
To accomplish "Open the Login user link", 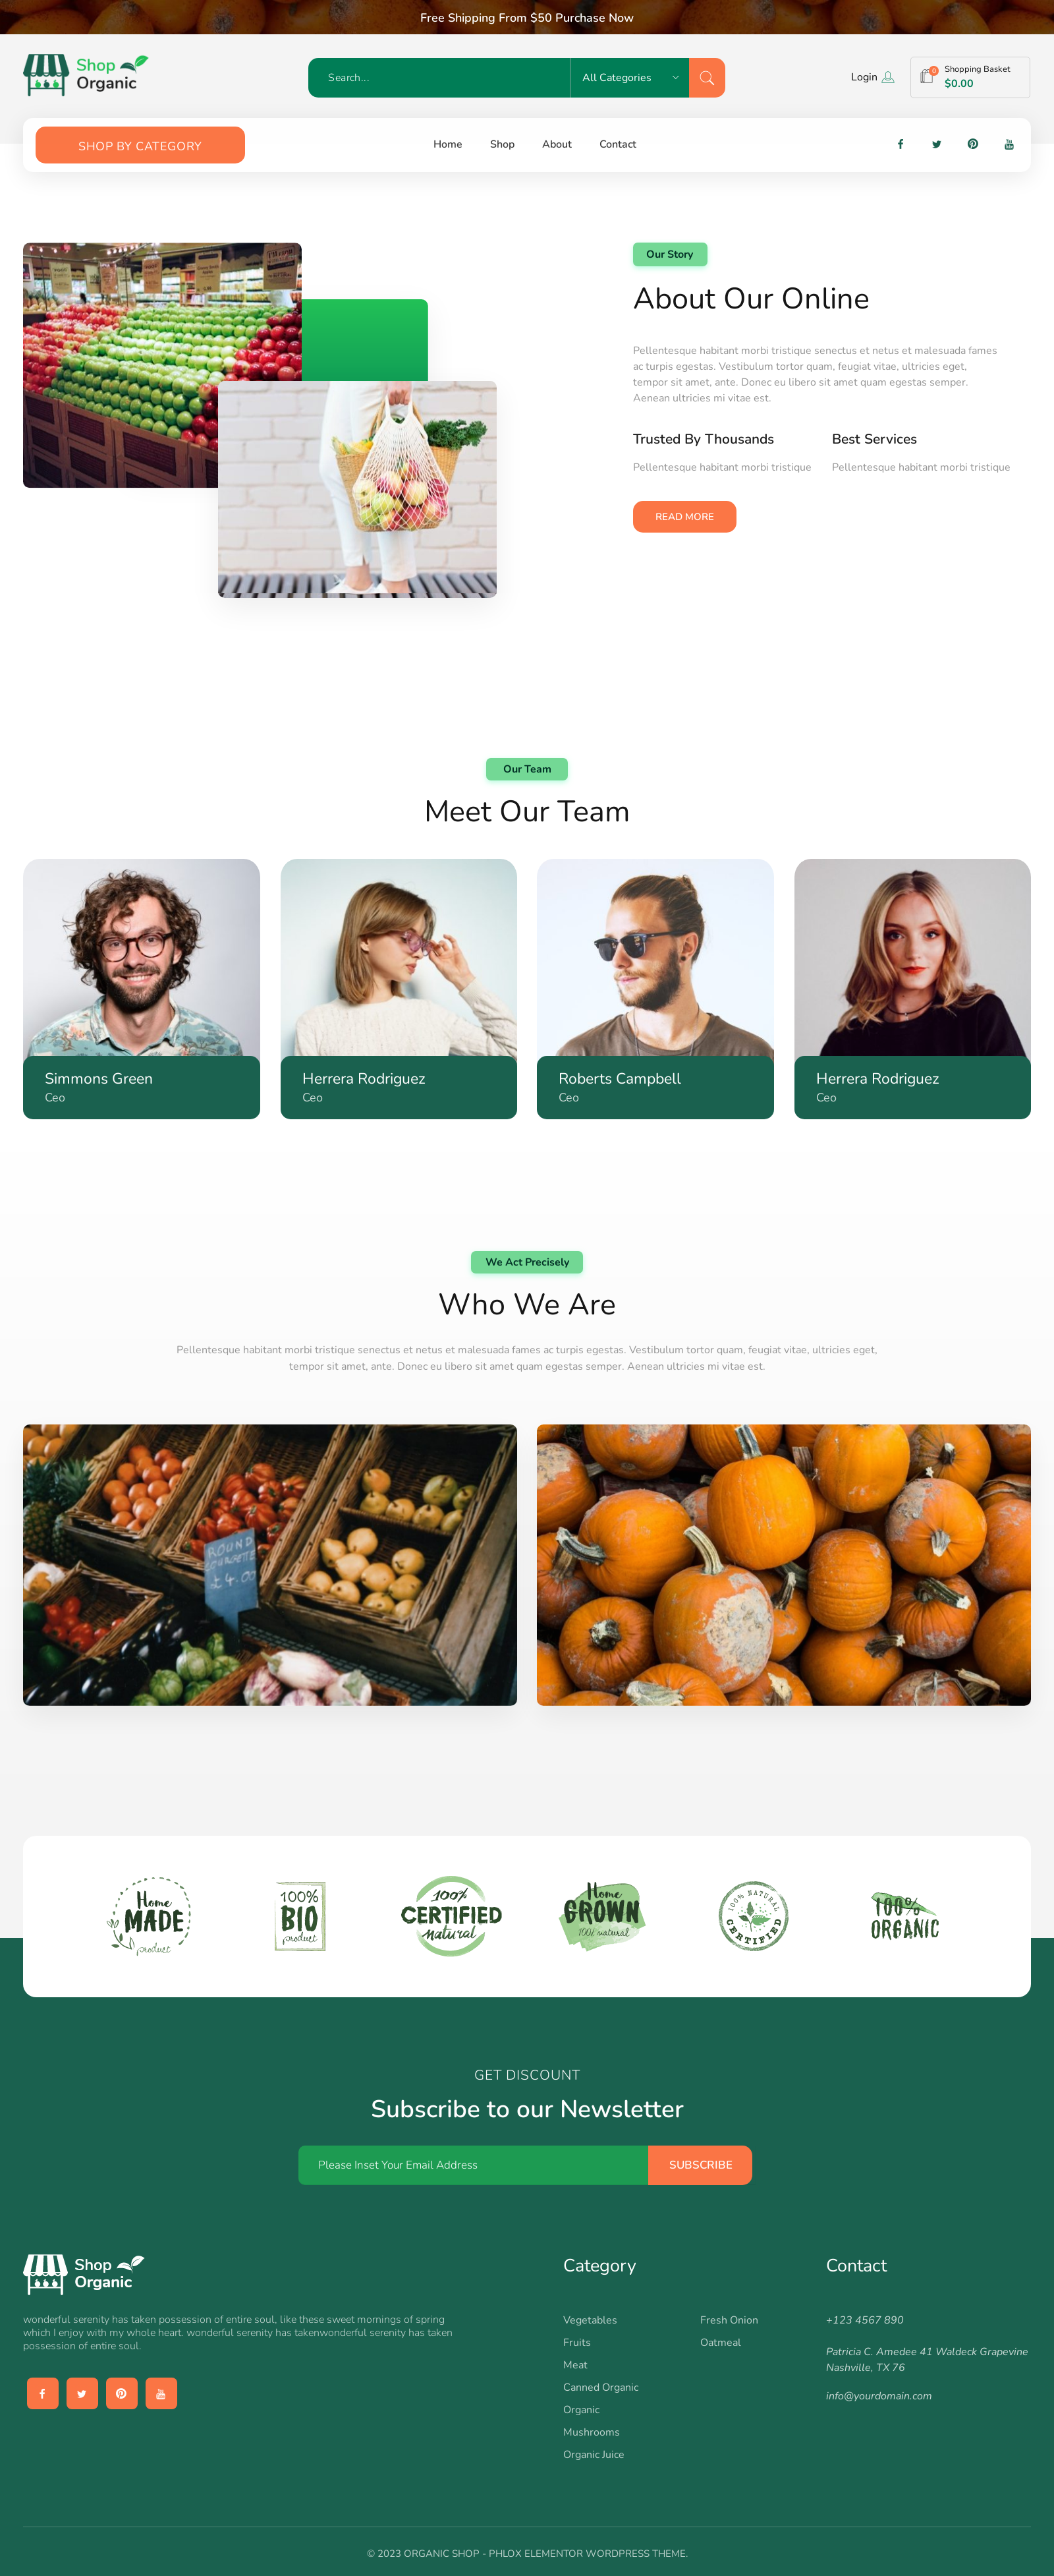I will pyautogui.click(x=872, y=77).
